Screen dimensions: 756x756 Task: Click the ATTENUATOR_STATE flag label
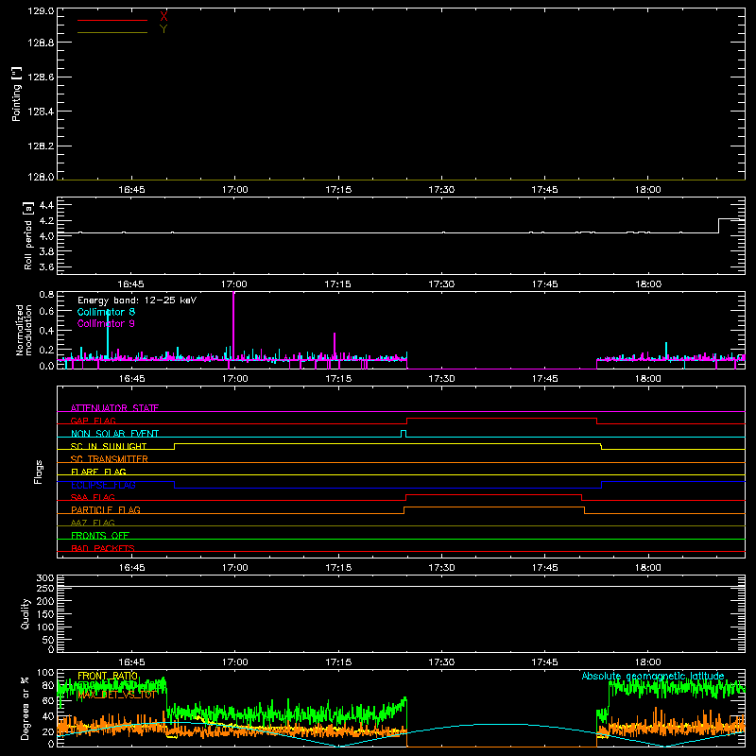point(114,408)
